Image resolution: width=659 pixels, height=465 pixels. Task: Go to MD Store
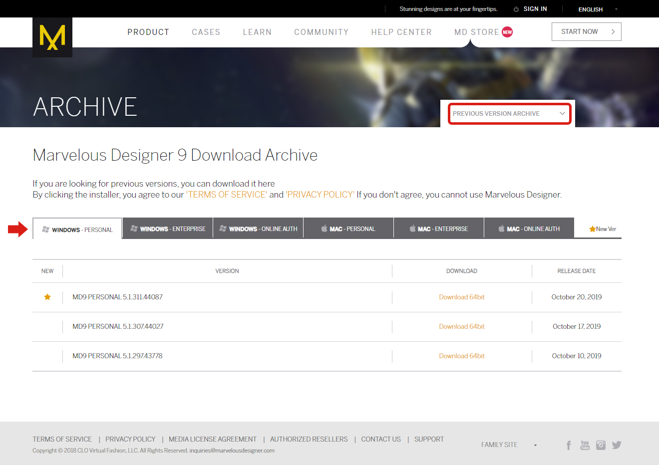click(476, 32)
